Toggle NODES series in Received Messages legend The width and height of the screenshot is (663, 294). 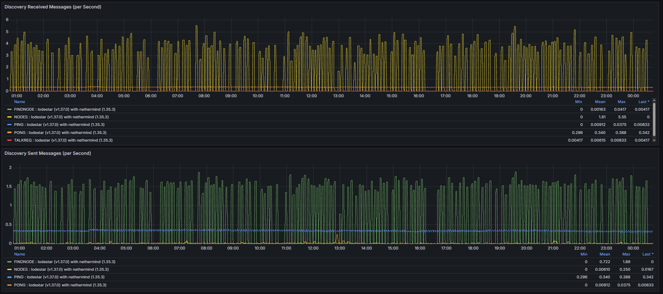61,117
